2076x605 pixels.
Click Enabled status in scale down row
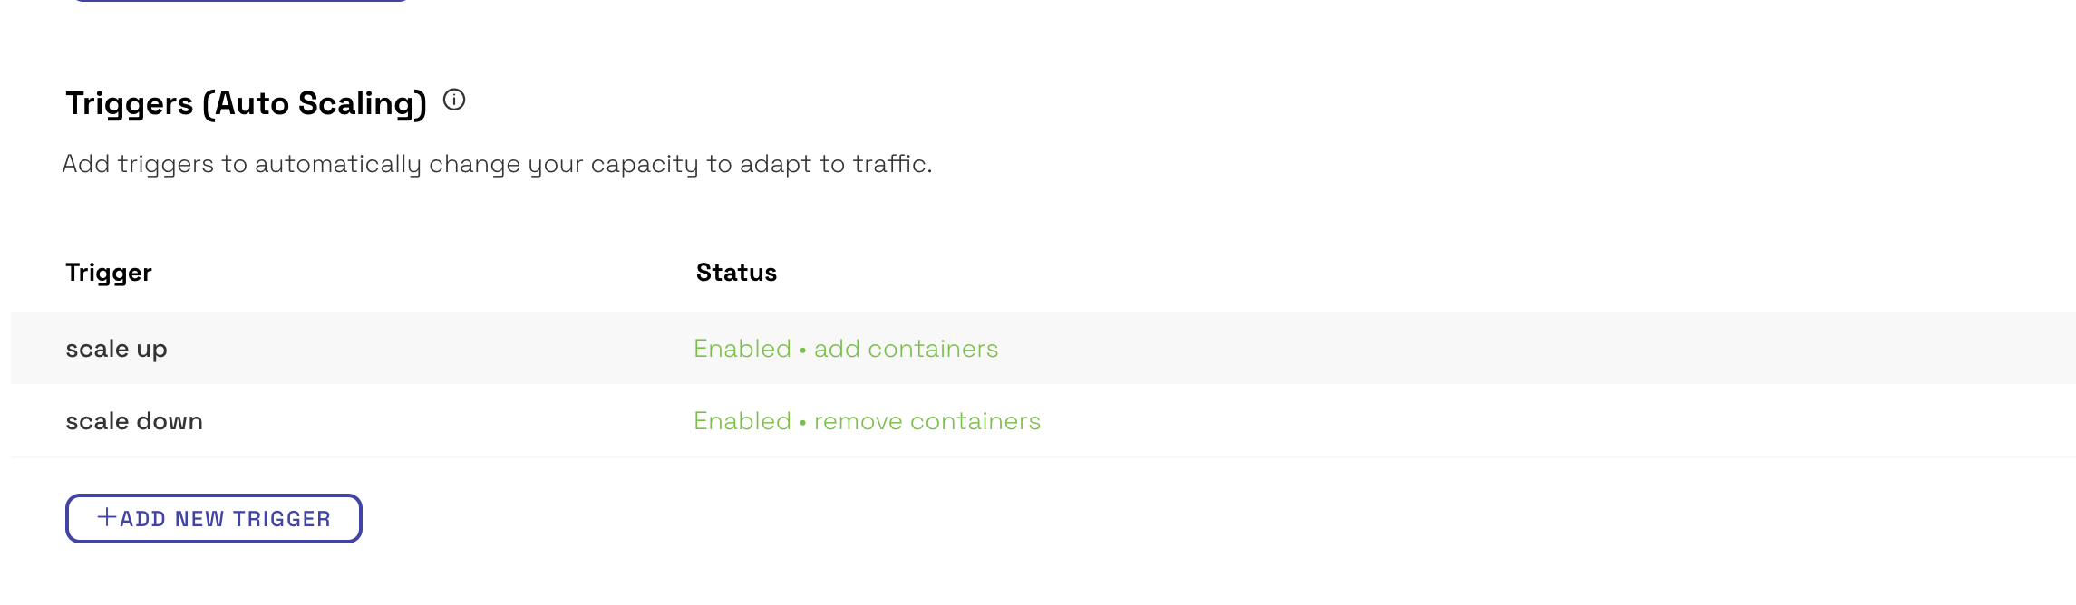point(742,421)
